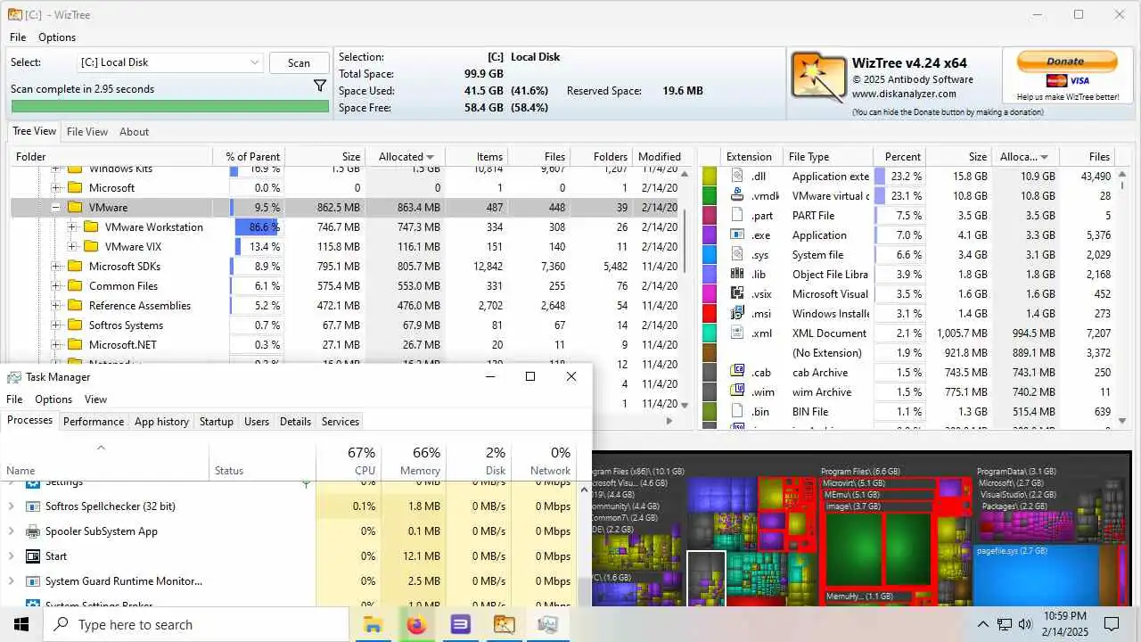Click the blue .sys color swatch
This screenshot has height=642, width=1141.
[710, 254]
